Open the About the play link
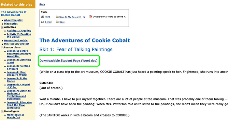This screenshot has height=120, width=228. pyautogui.click(x=13, y=20)
